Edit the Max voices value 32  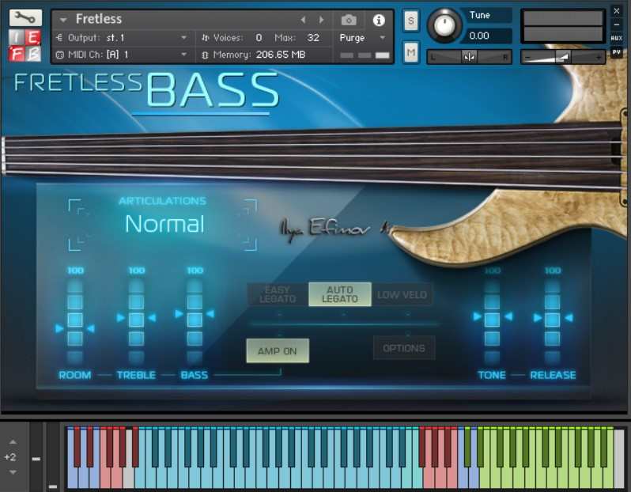pyautogui.click(x=312, y=38)
